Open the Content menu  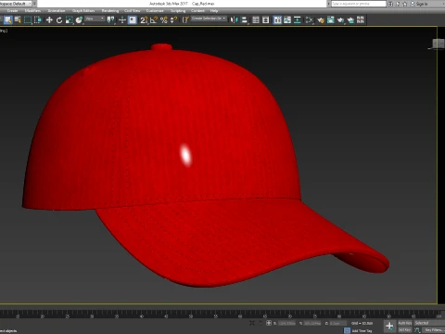(x=197, y=10)
